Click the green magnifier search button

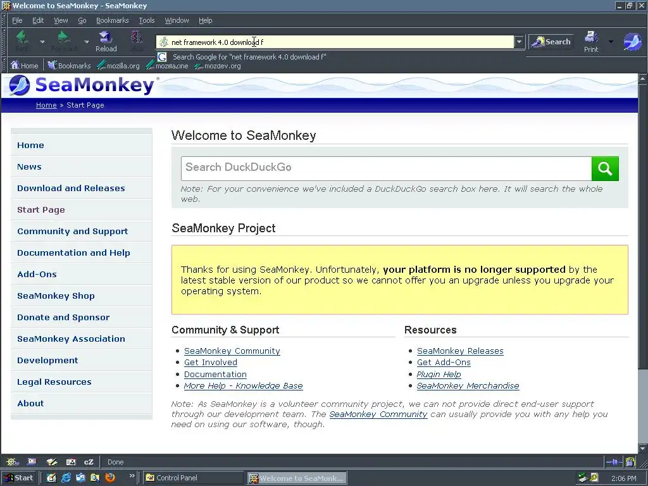click(x=605, y=168)
